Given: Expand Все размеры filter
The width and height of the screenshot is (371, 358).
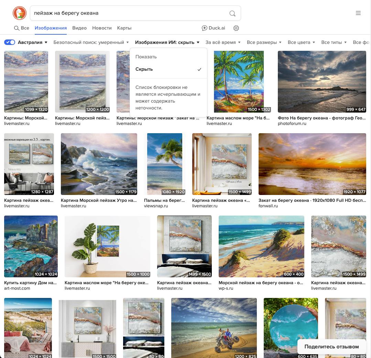Looking at the screenshot, I should [x=264, y=42].
